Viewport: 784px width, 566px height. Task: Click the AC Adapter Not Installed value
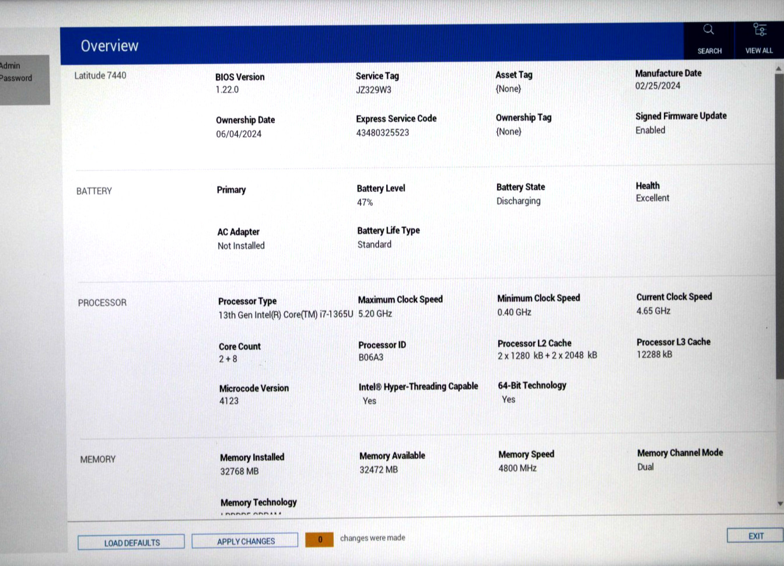point(241,246)
